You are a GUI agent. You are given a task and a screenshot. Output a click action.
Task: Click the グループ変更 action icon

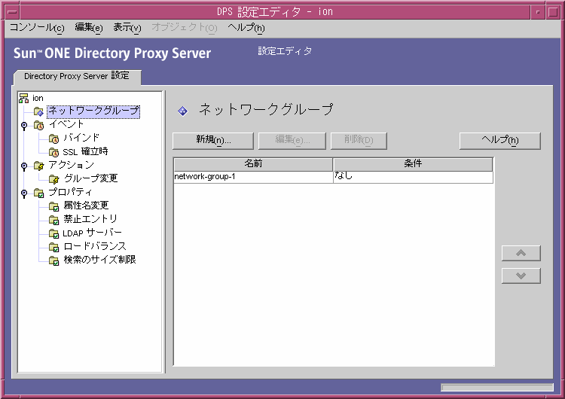[53, 179]
